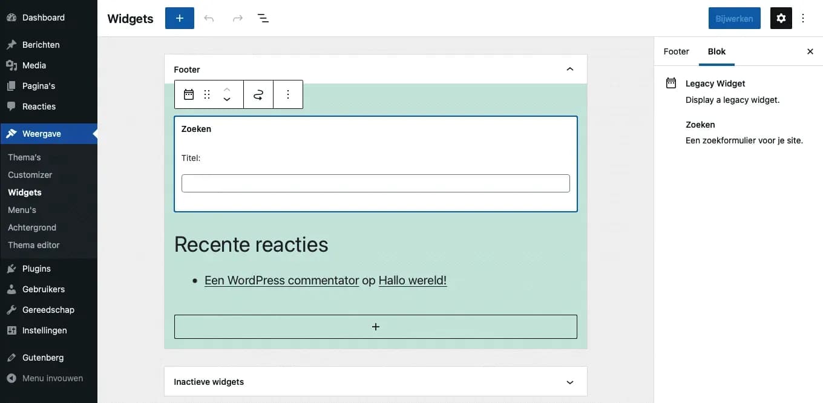
Task: Collapse the Footer widget area chevron
Action: [569, 70]
